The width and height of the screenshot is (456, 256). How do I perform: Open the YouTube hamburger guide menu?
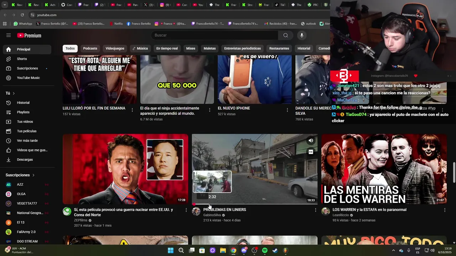[9, 35]
